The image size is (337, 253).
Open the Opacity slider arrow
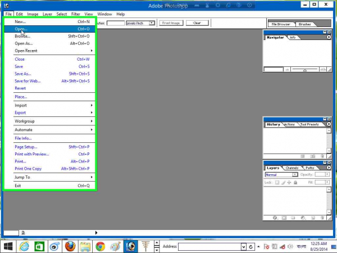tap(327, 174)
